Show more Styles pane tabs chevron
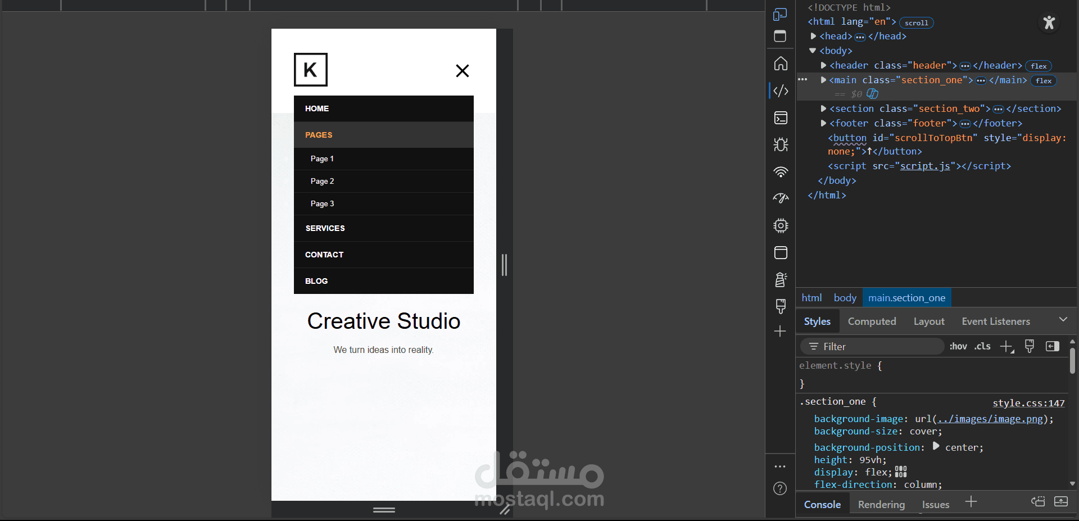 pos(1063,319)
